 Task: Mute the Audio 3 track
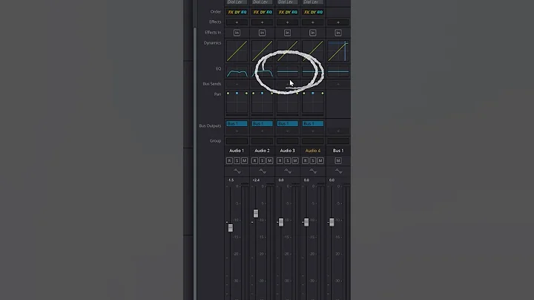click(x=295, y=160)
